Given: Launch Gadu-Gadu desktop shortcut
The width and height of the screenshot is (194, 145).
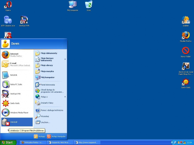Looking at the screenshot, I should tap(186, 83).
